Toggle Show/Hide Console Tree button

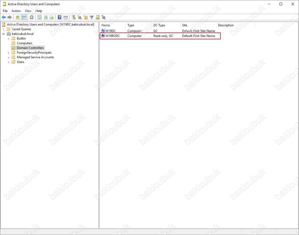click(x=24, y=17)
